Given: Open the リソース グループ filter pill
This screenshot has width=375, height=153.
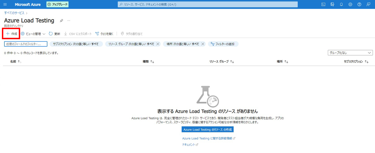Looking at the screenshot, I should click(x=131, y=44).
